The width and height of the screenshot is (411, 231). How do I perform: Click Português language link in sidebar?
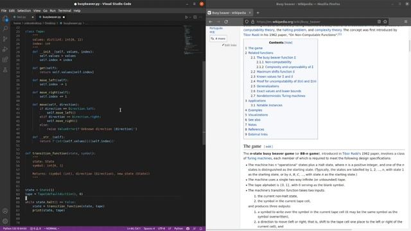coord(216,28)
